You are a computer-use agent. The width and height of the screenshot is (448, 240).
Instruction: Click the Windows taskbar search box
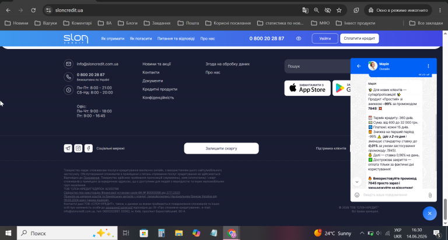click(x=67, y=233)
